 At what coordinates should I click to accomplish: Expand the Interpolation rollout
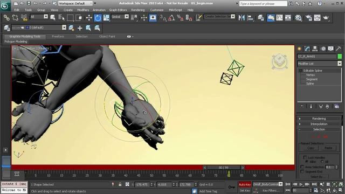click(319, 124)
